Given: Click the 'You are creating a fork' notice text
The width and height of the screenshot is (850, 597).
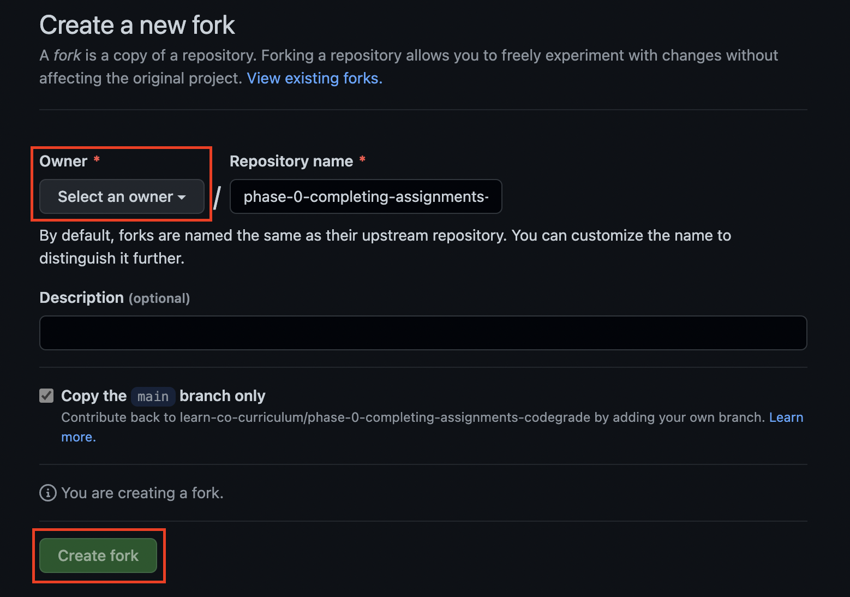Looking at the screenshot, I should [x=142, y=493].
